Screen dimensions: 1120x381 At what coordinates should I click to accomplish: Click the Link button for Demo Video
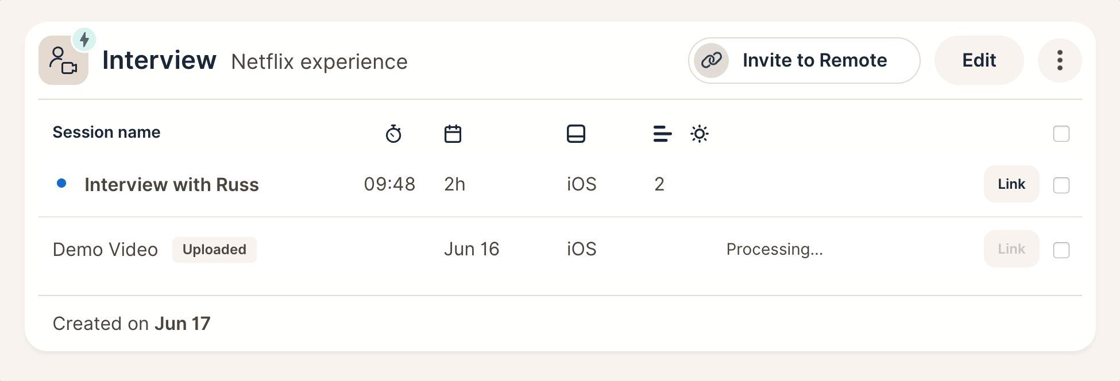pos(1011,249)
